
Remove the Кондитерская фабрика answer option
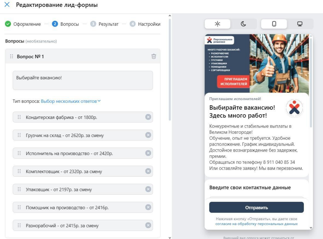[x=148, y=117]
